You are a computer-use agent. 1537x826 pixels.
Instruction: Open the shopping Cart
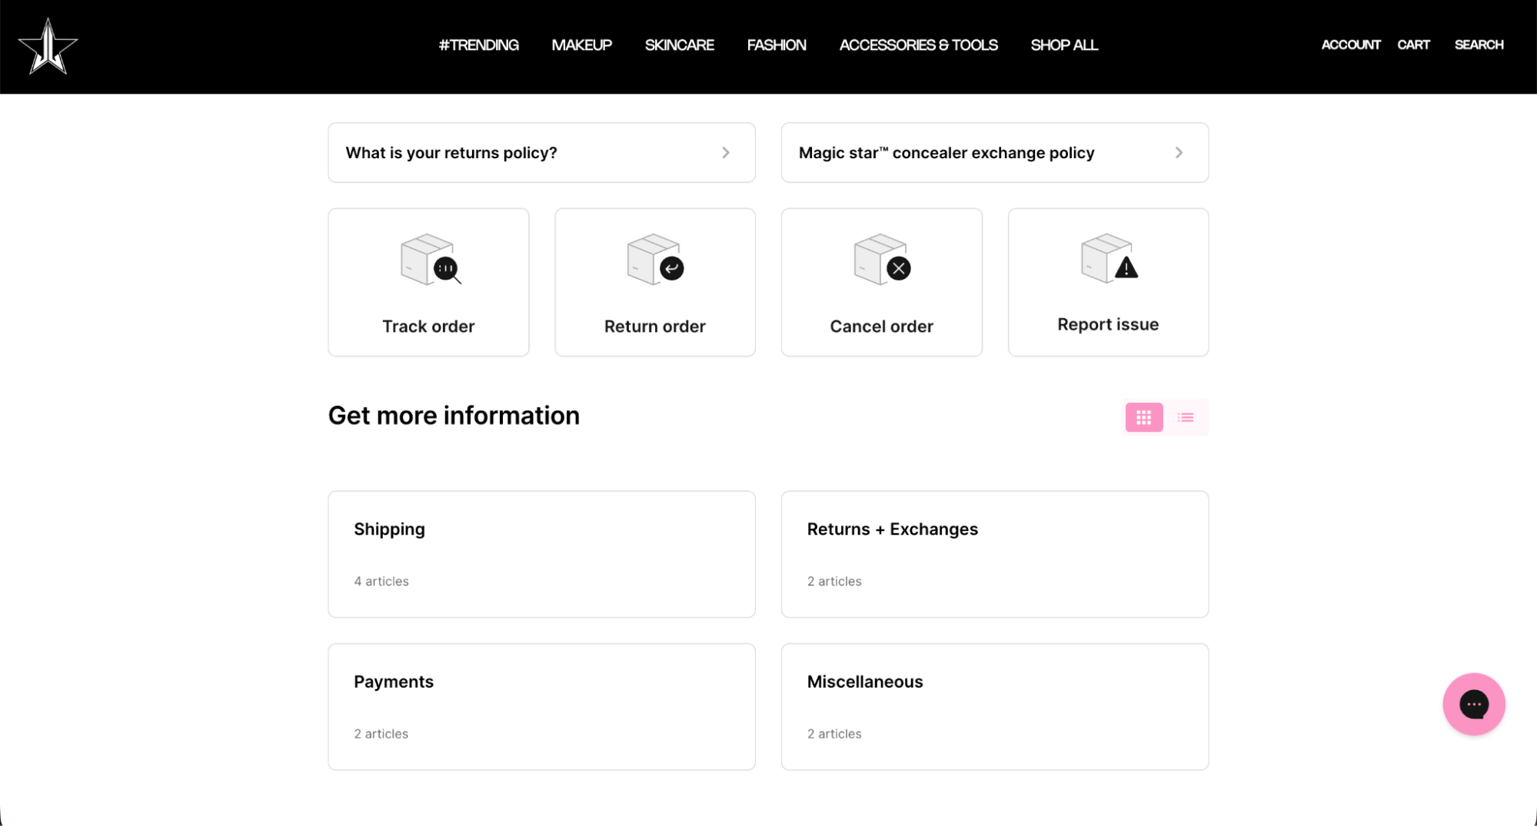1414,45
